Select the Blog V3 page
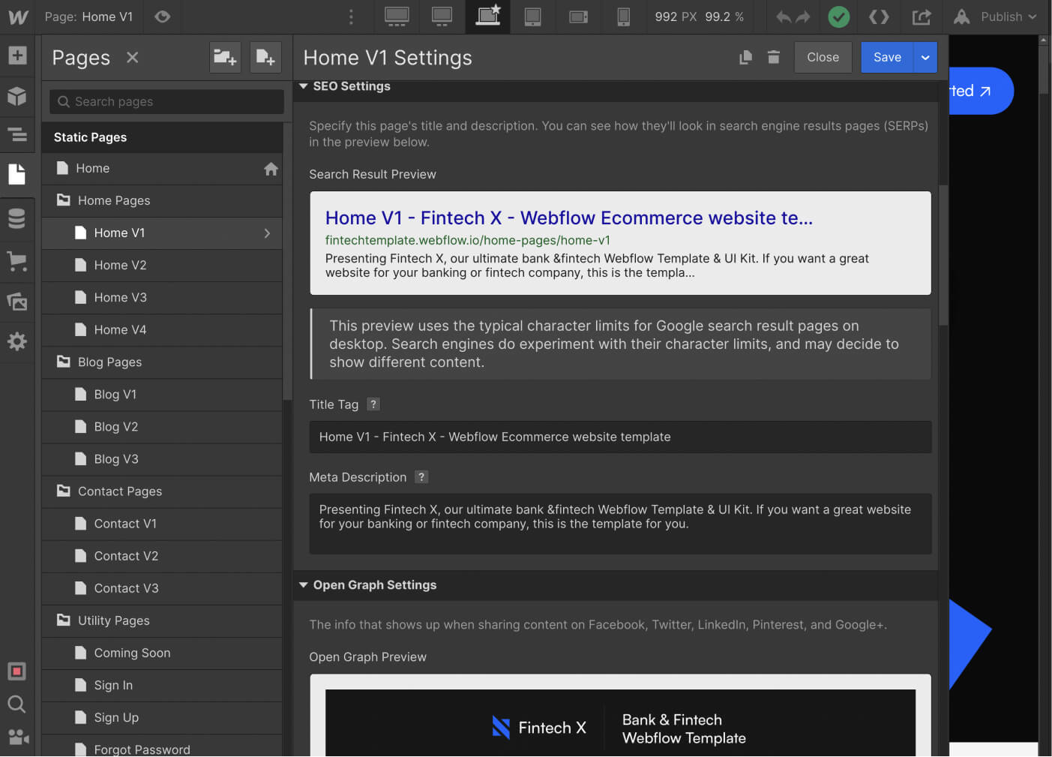The width and height of the screenshot is (1052, 757). coord(162,459)
